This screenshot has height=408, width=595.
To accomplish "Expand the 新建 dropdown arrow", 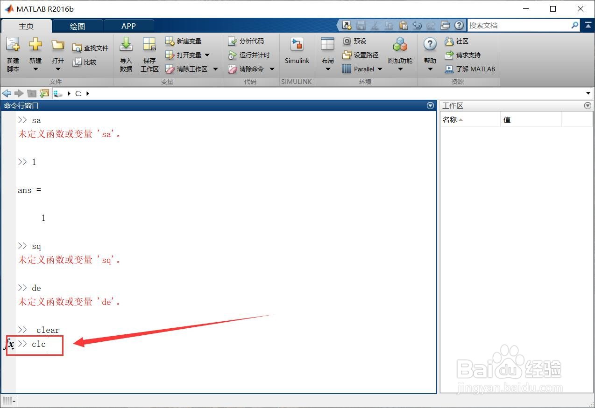I will 35,69.
